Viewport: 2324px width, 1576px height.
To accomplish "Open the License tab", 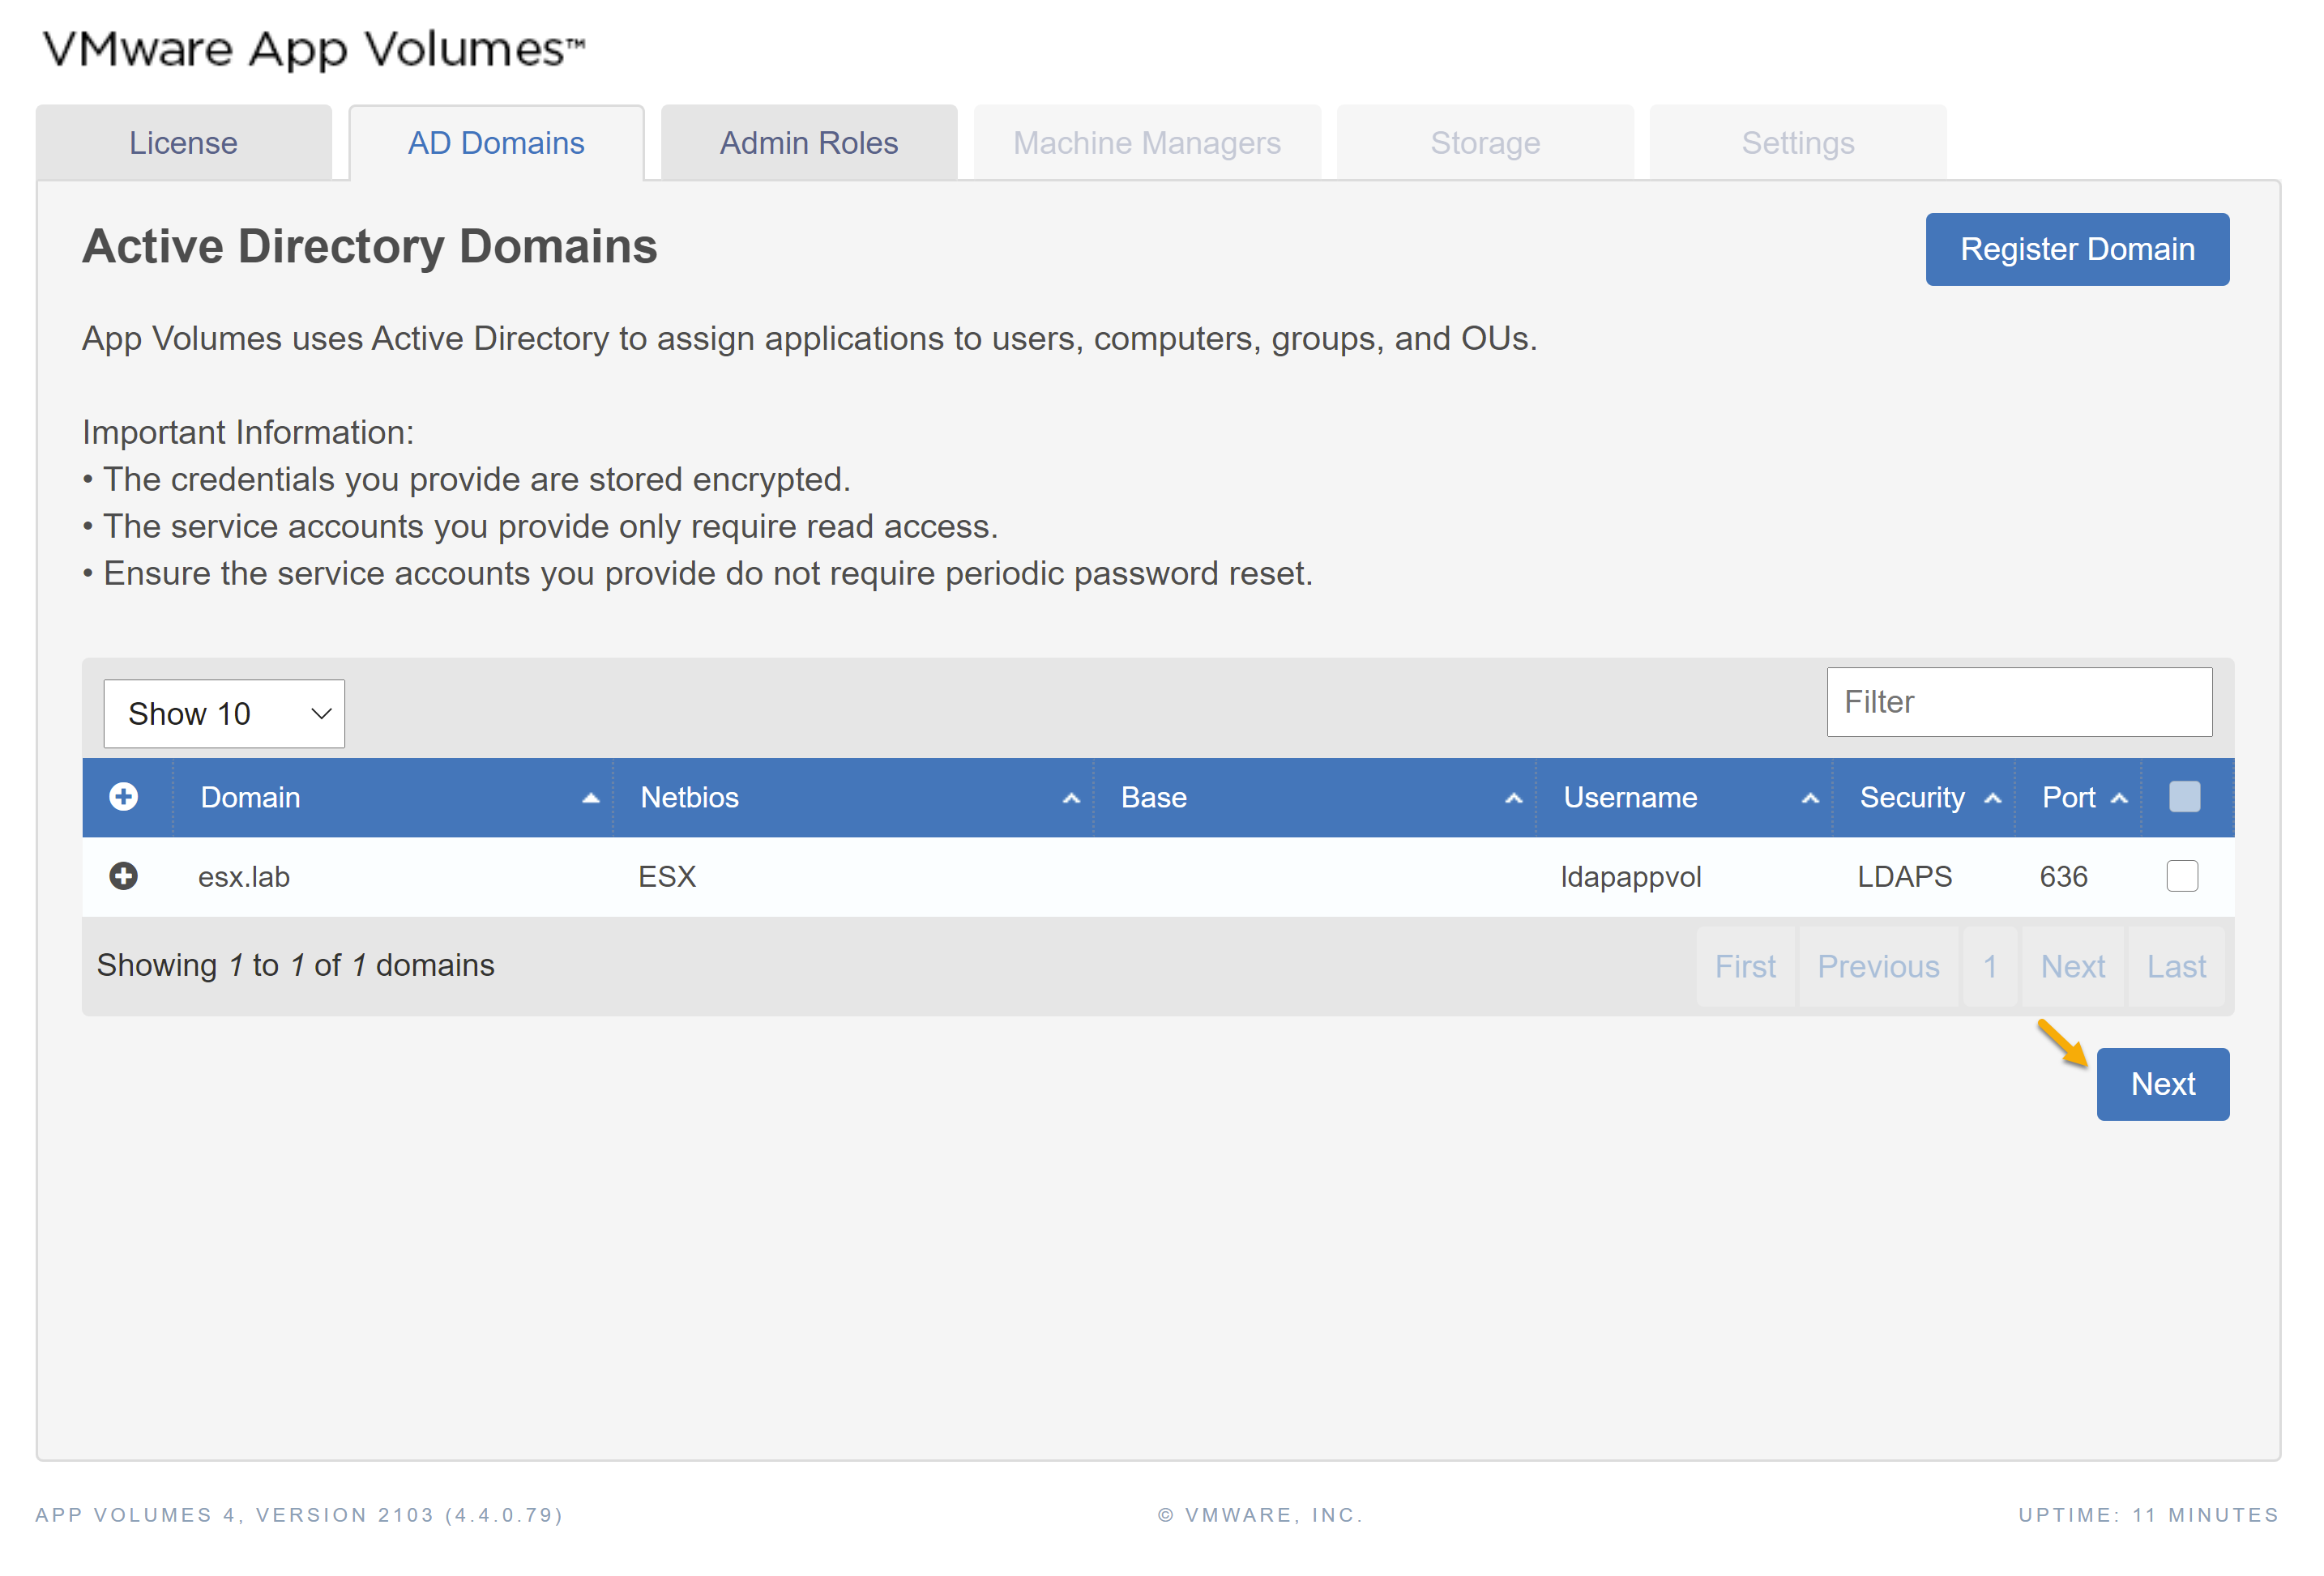I will click(x=184, y=143).
